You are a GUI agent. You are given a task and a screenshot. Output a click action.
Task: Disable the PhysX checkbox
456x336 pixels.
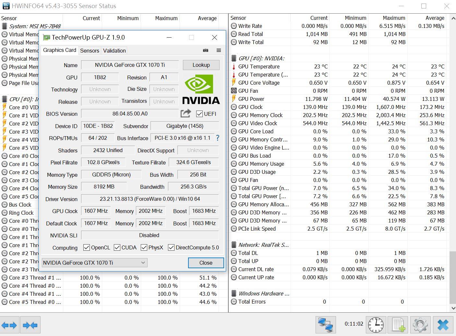coord(144,247)
